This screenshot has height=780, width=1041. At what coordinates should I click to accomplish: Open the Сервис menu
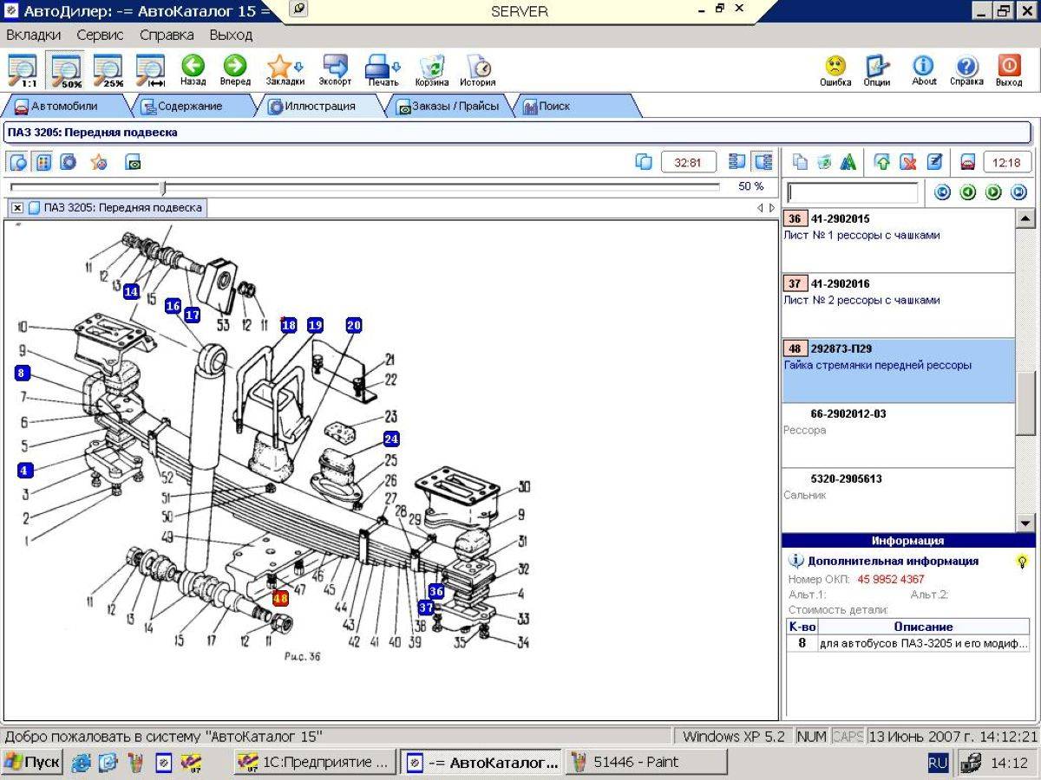(100, 36)
